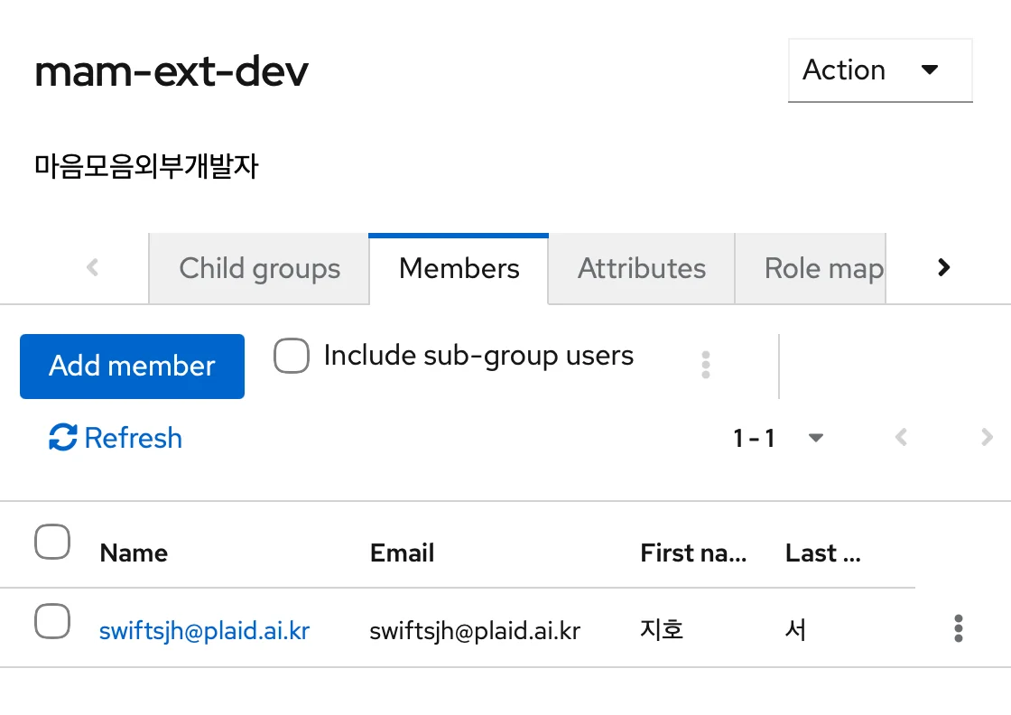The height and width of the screenshot is (715, 1011).
Task: Open toolbar kebab menu beside sub-group checkbox
Action: pos(705,365)
